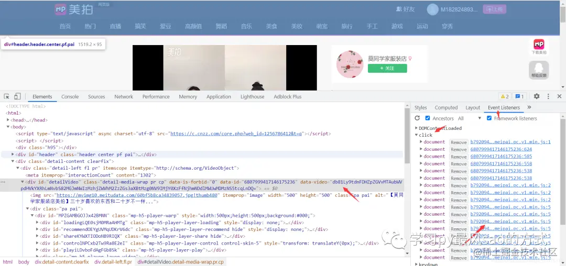566x266 pixels.
Task: Toggle the Ancestors checkbox
Action: 428,118
